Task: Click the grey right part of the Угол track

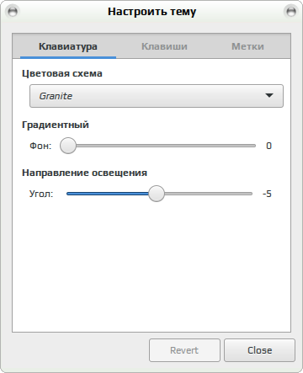Action: [x=208, y=194]
